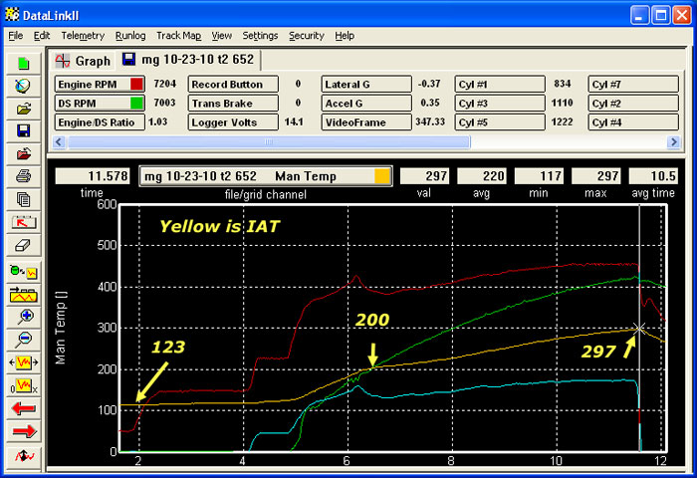Select the mg 10-23-10 t2 652 tab
The height and width of the screenshot is (478, 697).
point(187,61)
